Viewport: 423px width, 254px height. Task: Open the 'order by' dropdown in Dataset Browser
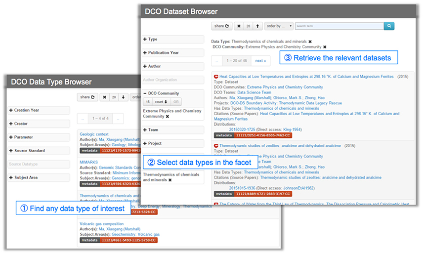point(279,26)
